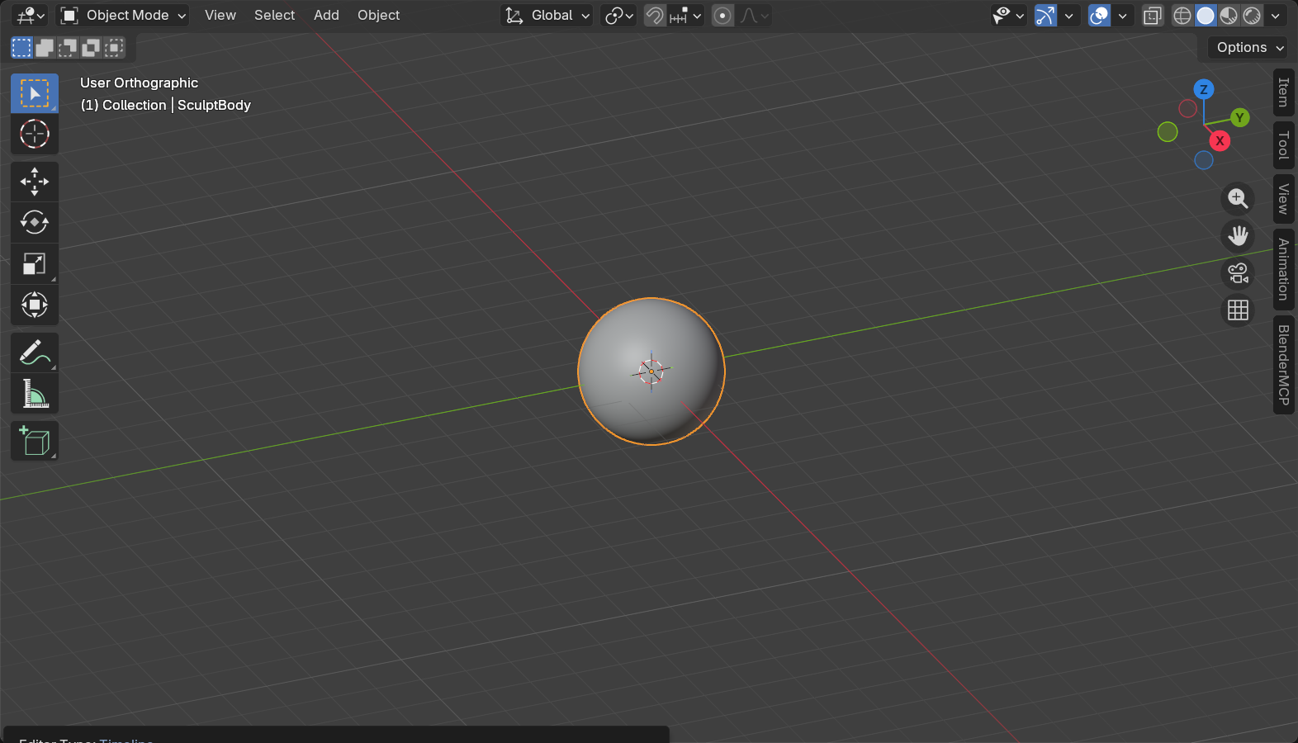Switch to Material Preview shading
Screen dimensions: 1298x743
1229,16
